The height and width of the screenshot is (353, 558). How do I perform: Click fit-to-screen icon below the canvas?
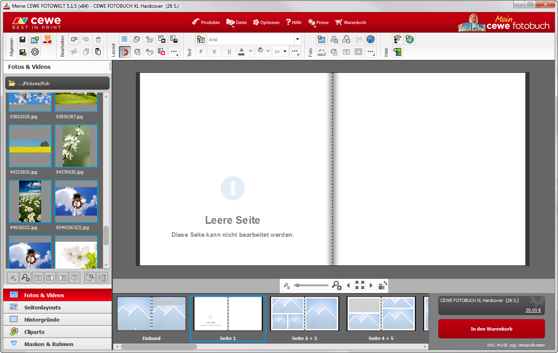(x=360, y=285)
